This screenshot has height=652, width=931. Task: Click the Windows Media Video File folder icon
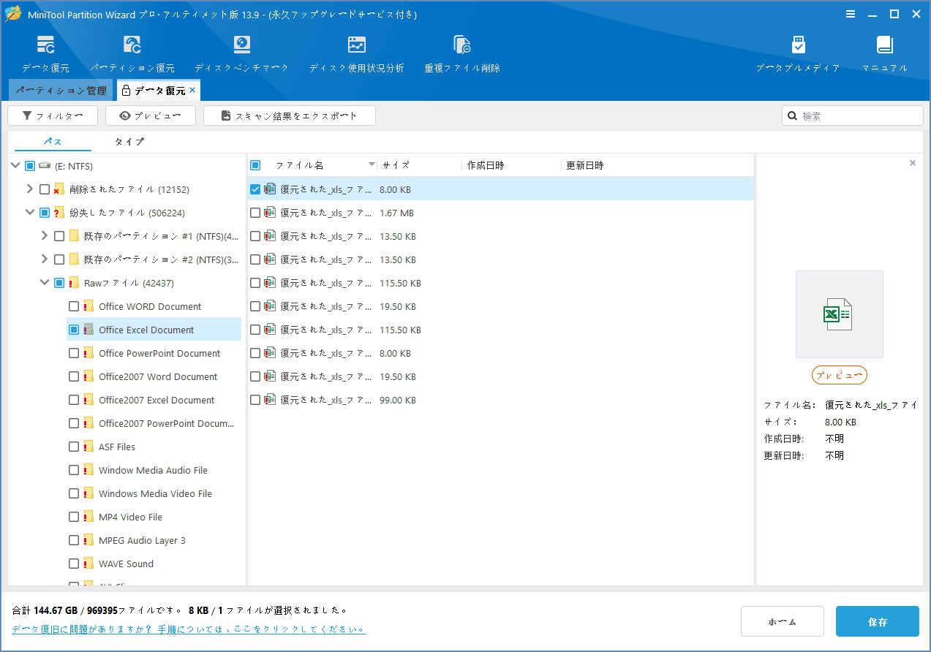coord(88,493)
